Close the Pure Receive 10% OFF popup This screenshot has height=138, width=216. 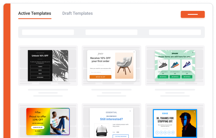point(134,52)
